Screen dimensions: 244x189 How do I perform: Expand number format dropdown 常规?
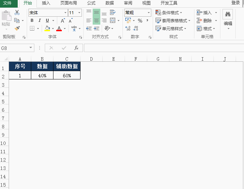[x=149, y=12]
